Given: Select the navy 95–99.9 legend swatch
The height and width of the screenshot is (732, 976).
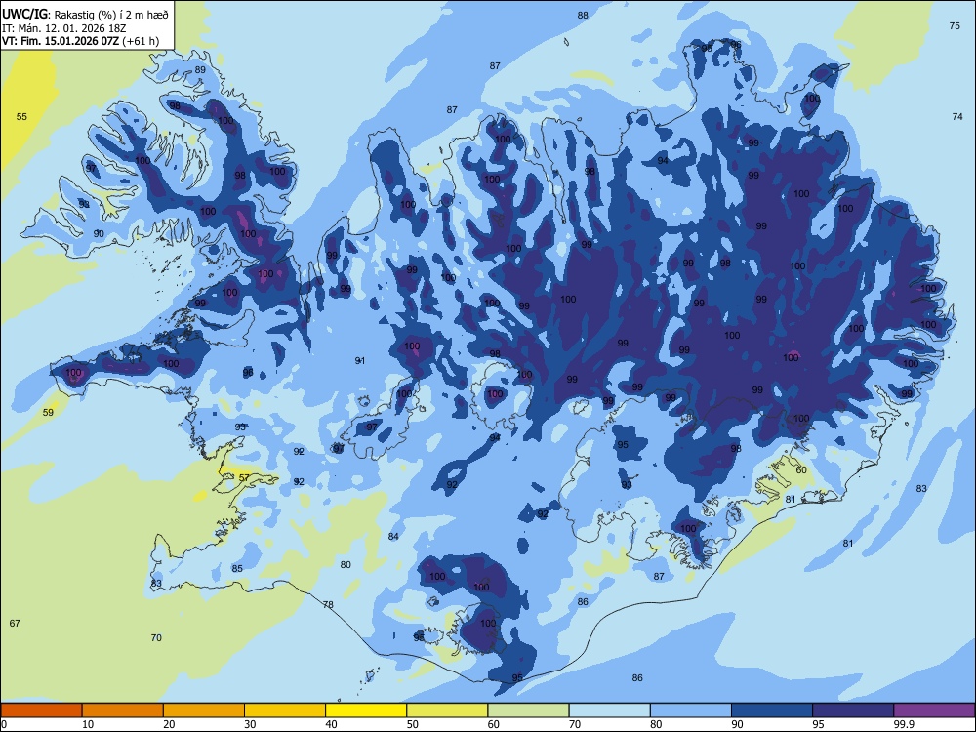Looking at the screenshot, I should (x=853, y=711).
